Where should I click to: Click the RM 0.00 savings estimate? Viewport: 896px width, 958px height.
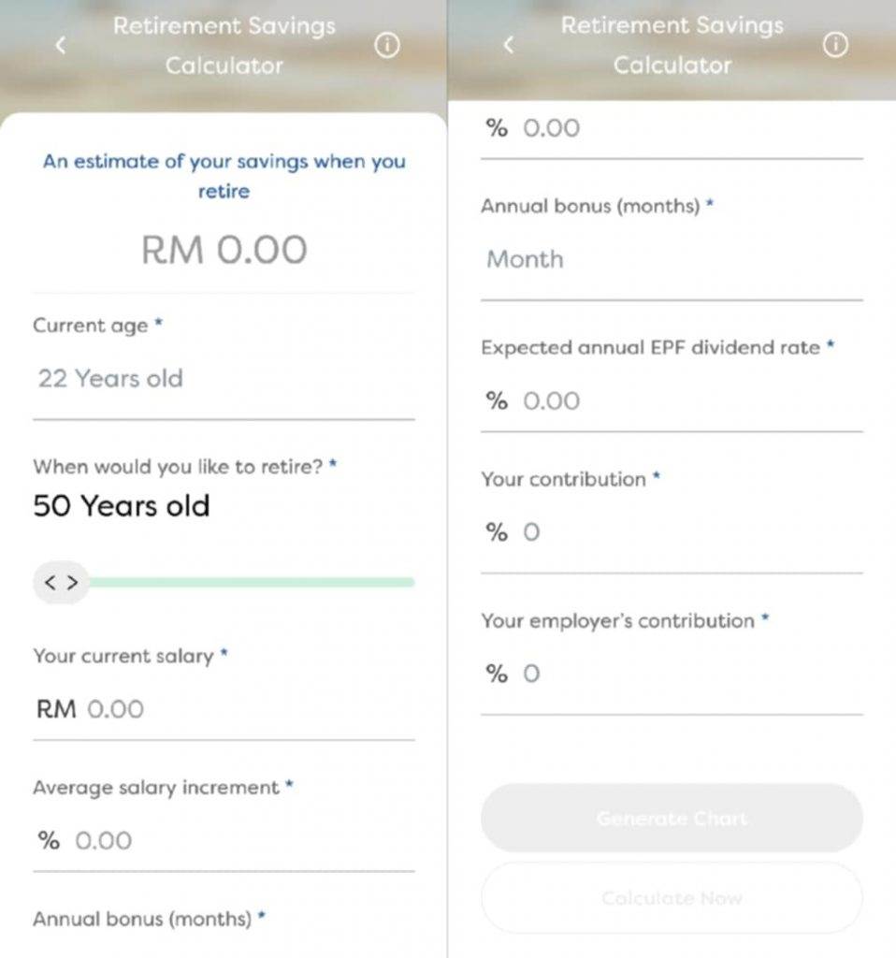click(224, 250)
